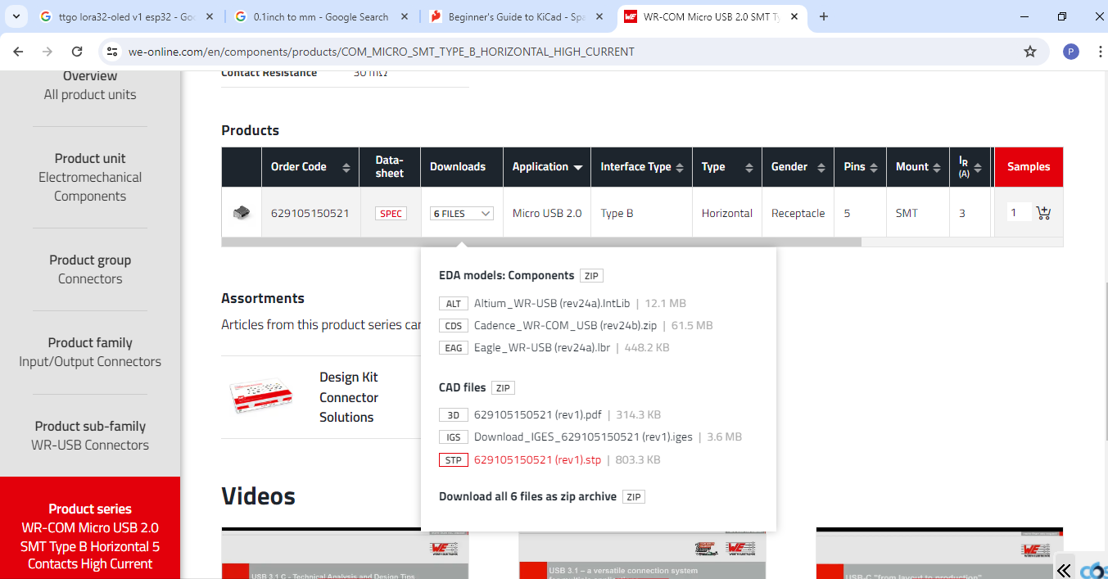Close the Beginner's Guide to KiCad tab
This screenshot has width=1108, height=579.
[x=599, y=16]
